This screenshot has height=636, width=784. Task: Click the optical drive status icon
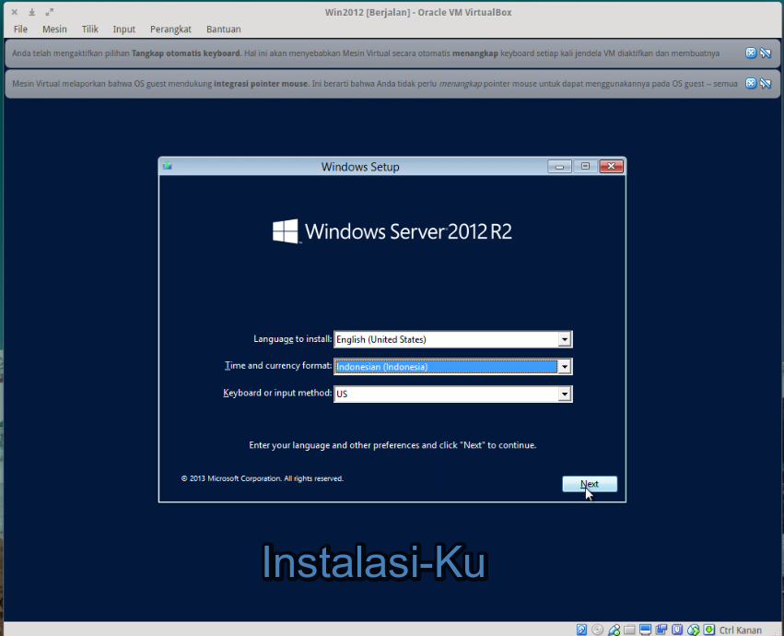(597, 629)
